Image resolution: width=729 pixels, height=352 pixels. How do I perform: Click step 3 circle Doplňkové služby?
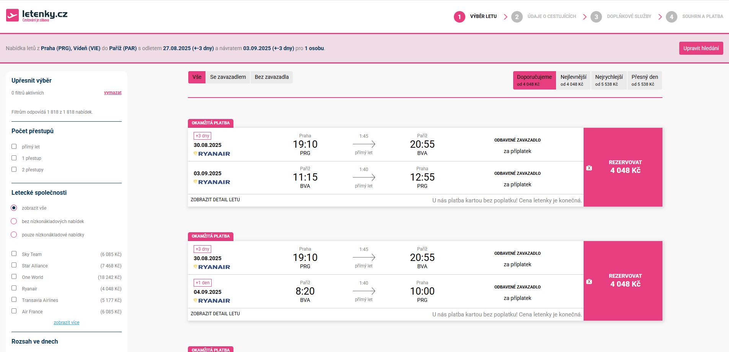coord(596,17)
